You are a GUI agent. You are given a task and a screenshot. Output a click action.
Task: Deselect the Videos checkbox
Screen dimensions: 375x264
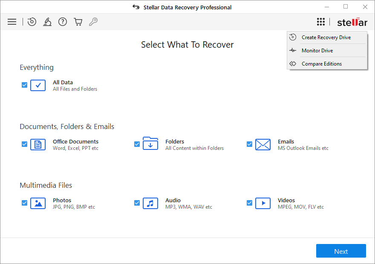[250, 203]
